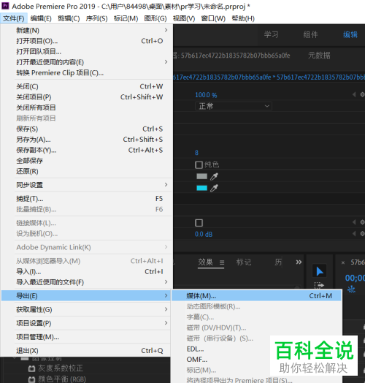Open the 序列(S) menu

(x=96, y=18)
